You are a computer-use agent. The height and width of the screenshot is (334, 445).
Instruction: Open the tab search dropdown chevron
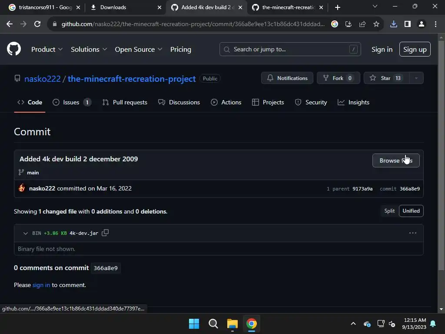point(375,6)
